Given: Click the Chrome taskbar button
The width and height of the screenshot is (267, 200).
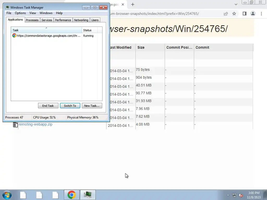Looking at the screenshot, I should point(72,195).
